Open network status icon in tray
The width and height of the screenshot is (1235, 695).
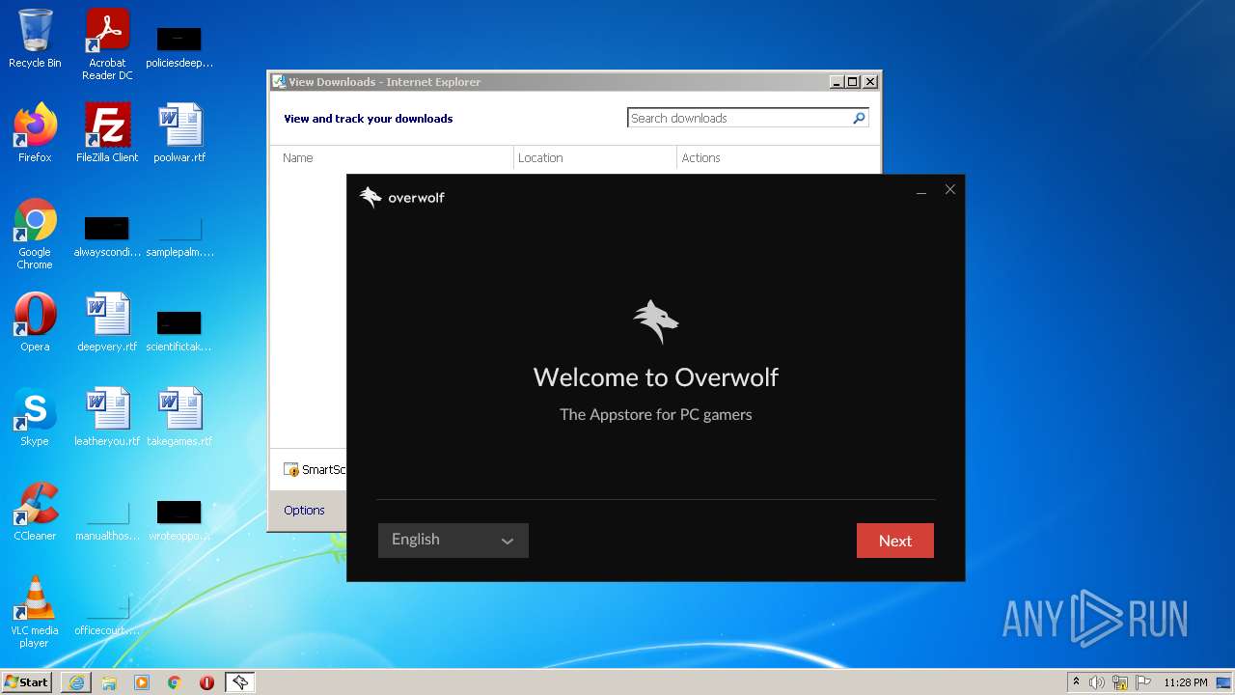click(x=1120, y=682)
